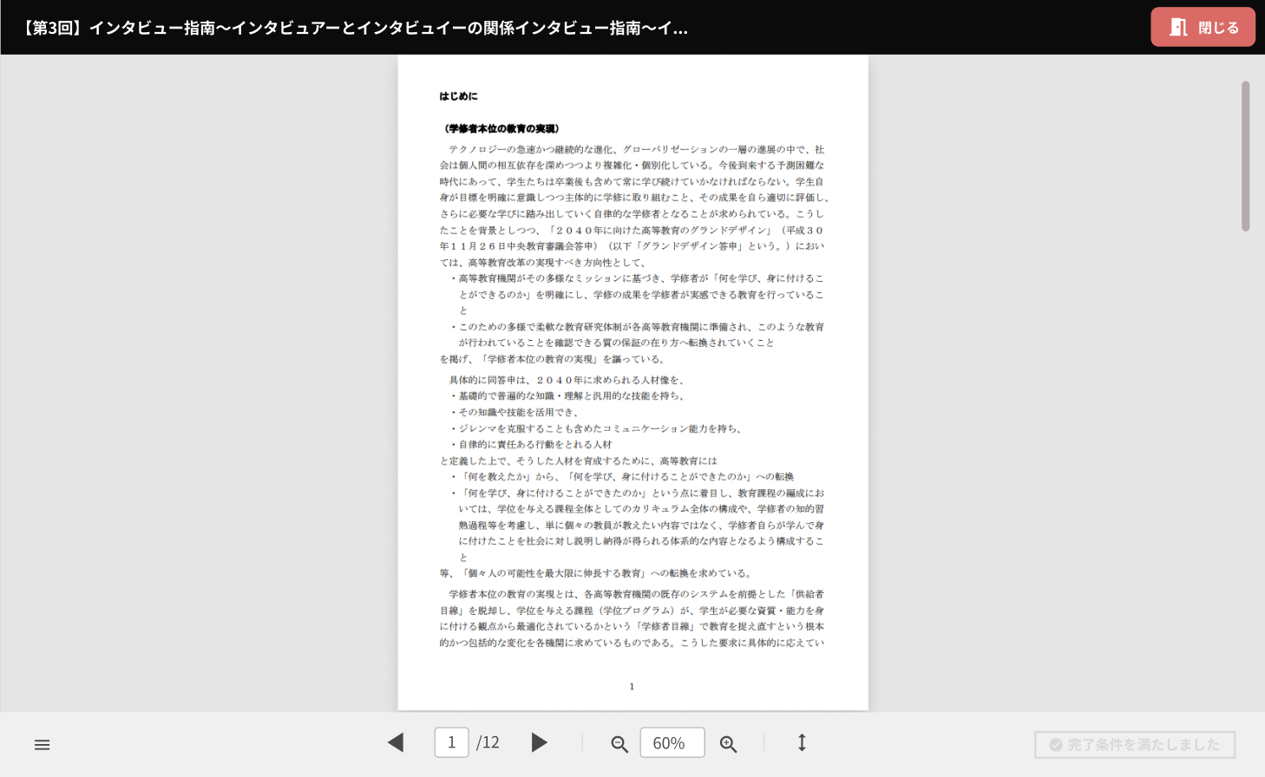1265x777 pixels.
Task: Click the 学修者本位の教育の実現 subheading
Action: coord(501,128)
